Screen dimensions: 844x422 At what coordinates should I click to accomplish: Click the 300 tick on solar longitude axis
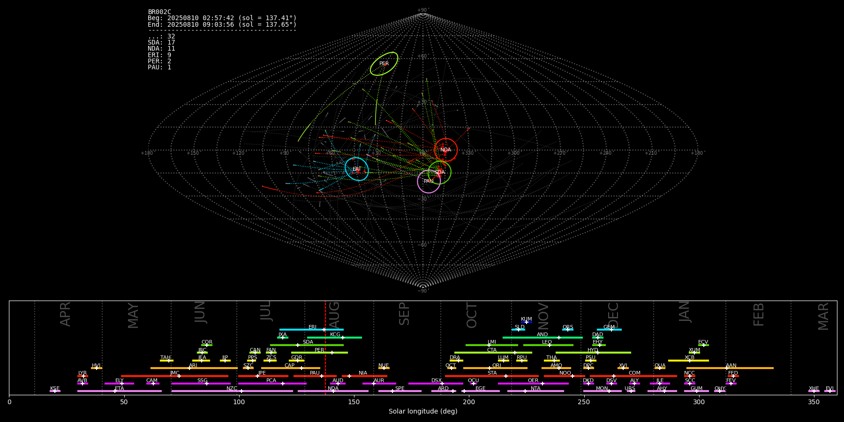(699, 402)
